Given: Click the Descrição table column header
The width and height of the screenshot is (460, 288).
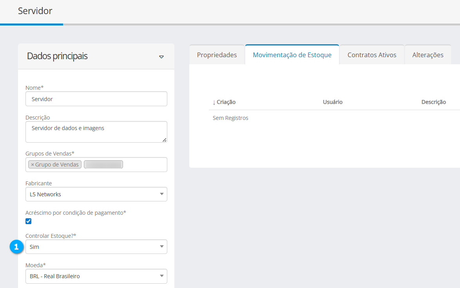Looking at the screenshot, I should click(x=433, y=102).
